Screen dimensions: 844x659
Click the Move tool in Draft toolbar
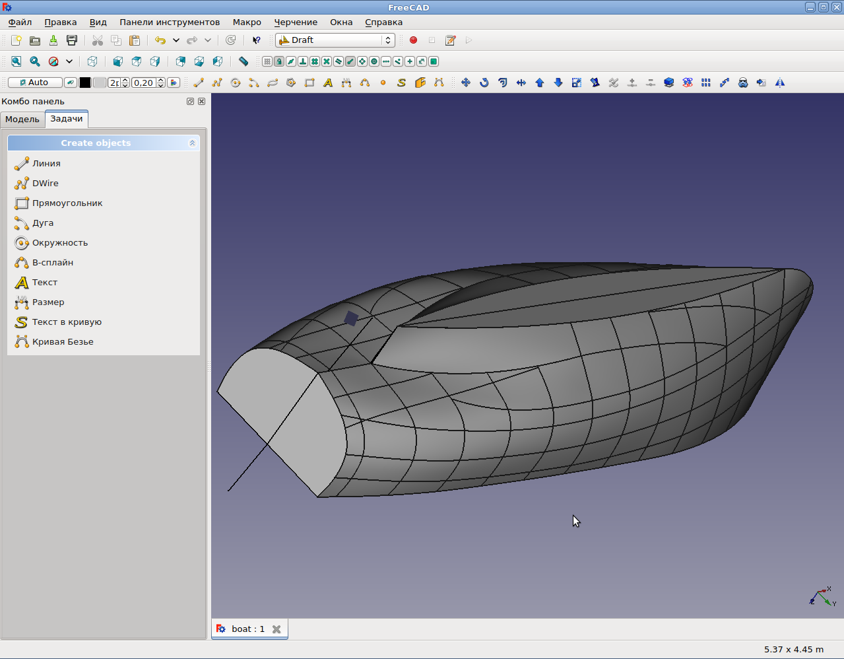point(466,83)
